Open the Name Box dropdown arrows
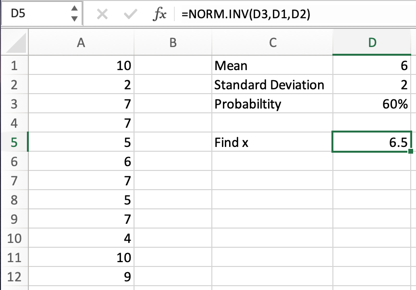416x290 pixels. (74, 14)
